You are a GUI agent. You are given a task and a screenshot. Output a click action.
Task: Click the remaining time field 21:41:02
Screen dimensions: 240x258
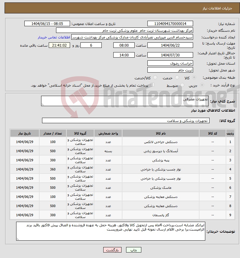(59, 45)
